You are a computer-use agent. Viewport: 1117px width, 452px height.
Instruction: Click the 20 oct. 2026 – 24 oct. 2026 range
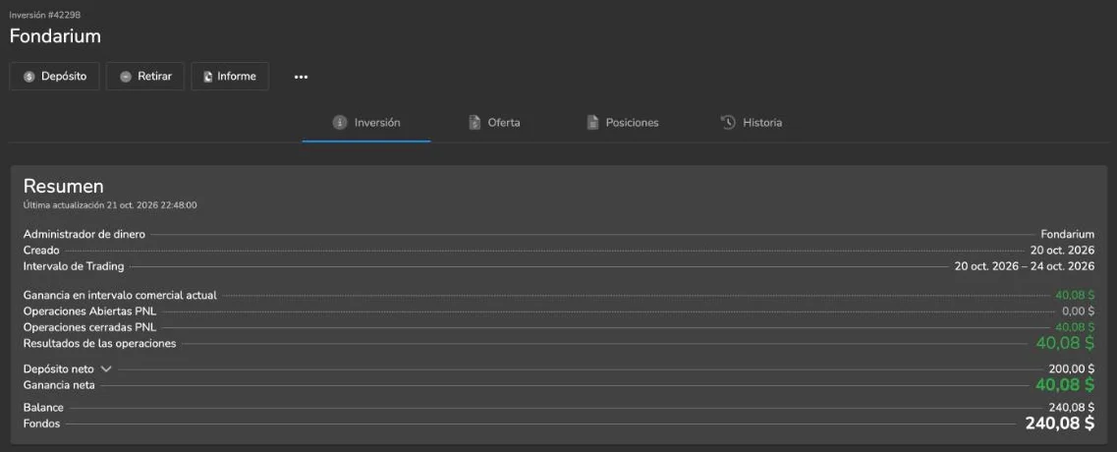pos(1025,266)
